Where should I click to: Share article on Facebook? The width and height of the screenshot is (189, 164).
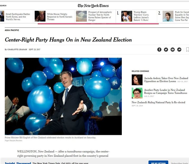coord(159,50)
